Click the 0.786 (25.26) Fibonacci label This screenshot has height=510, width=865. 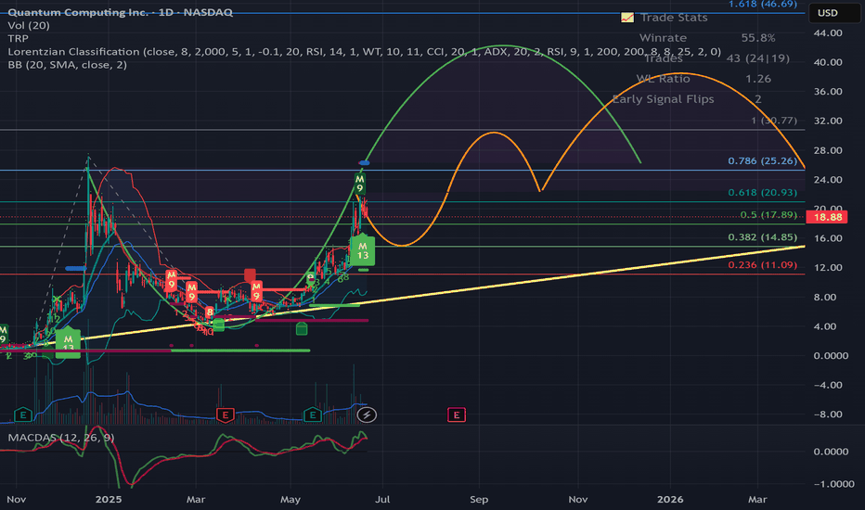(763, 161)
